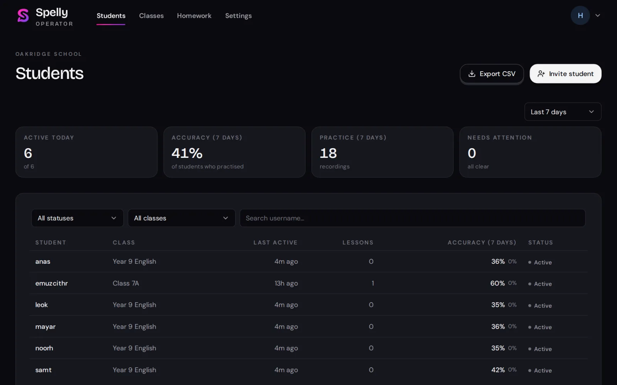Open student leok
617x385 pixels.
(x=42, y=305)
